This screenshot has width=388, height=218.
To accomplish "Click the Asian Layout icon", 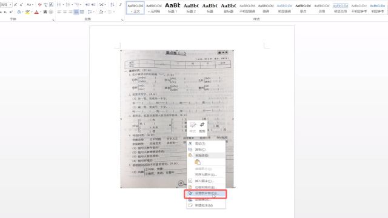I will [x=101, y=5].
